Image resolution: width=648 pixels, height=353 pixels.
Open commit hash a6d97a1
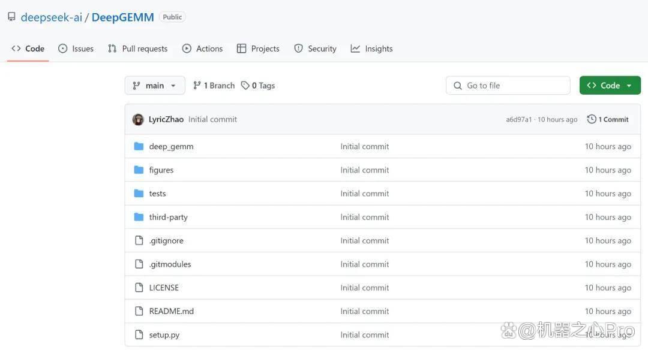click(518, 119)
